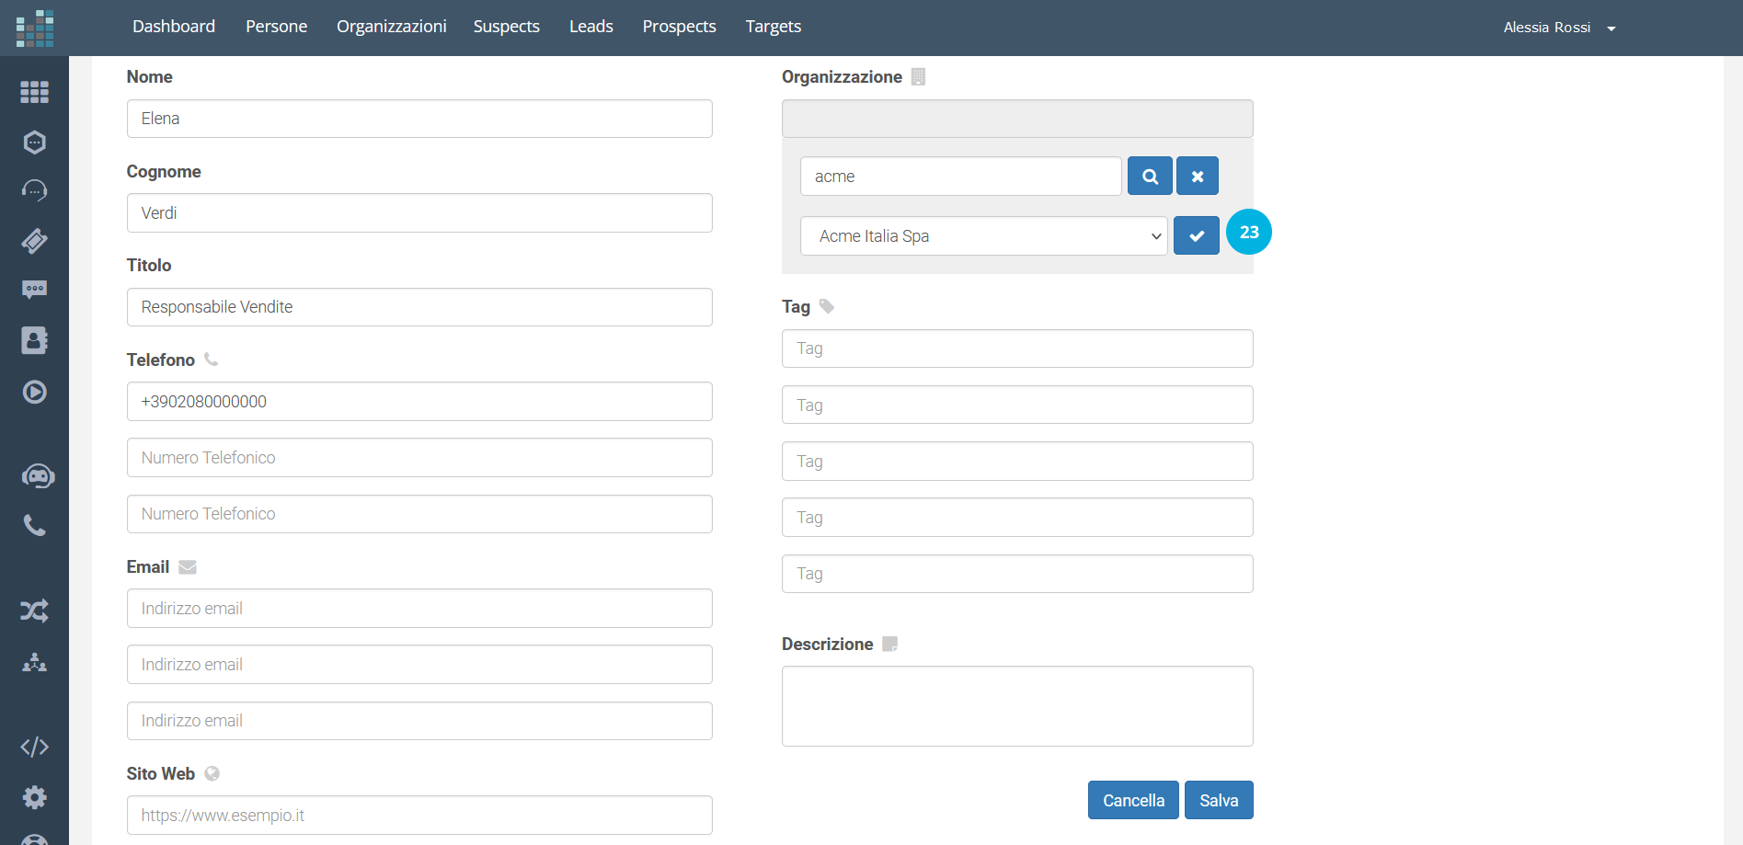Screen dimensions: 1743x845
Task: Open the settings gear sidebar icon
Action: coord(34,797)
